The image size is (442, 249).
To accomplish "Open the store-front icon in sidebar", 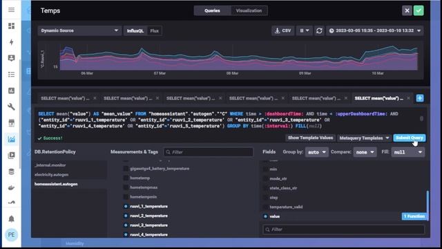I will [11, 123].
